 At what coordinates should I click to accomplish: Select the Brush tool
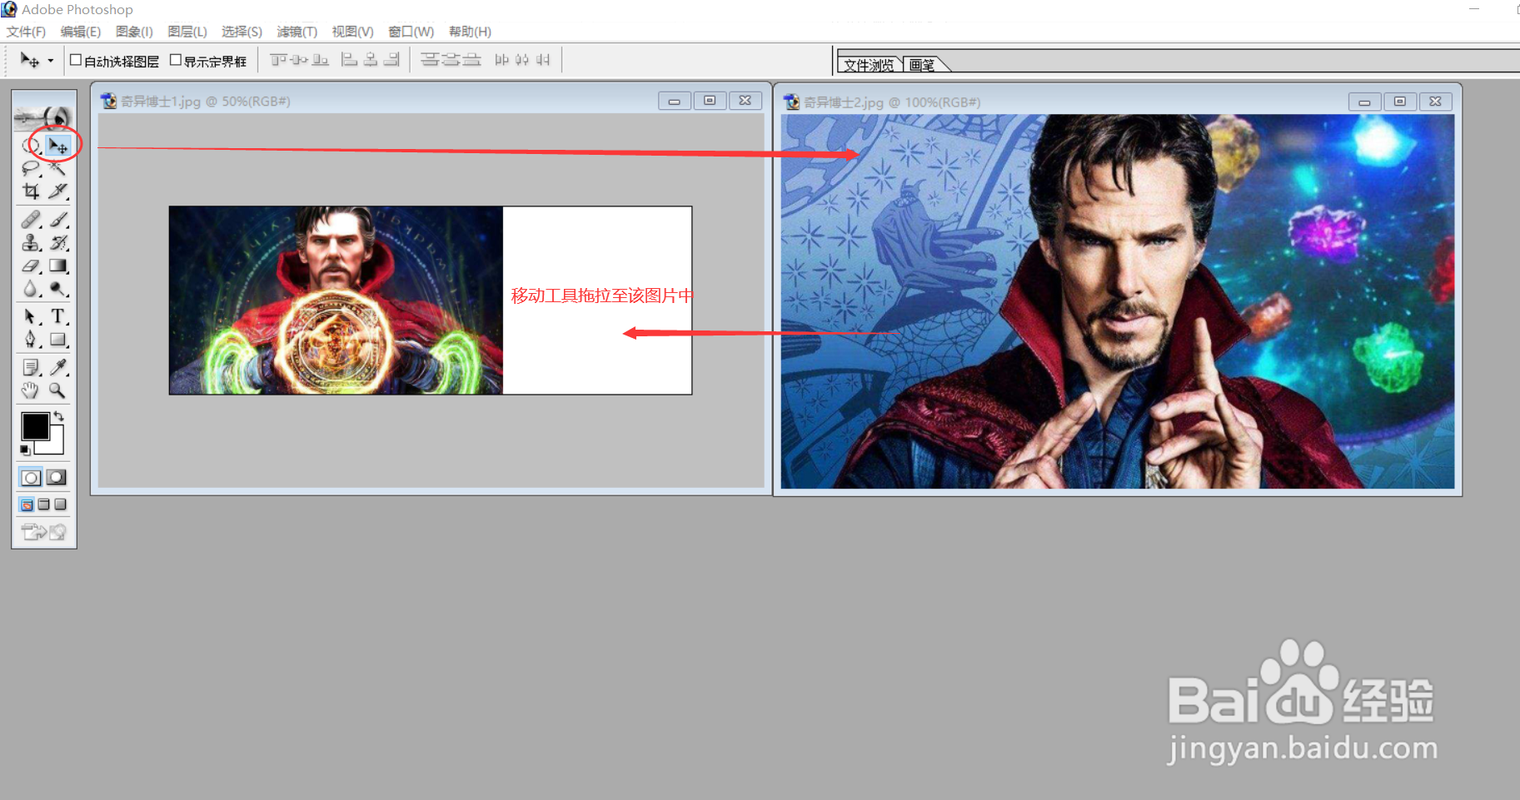[57, 220]
